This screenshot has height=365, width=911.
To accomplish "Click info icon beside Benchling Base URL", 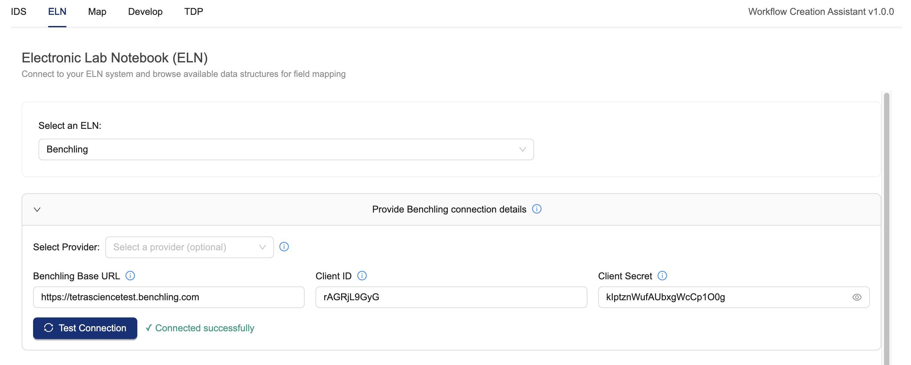I will [130, 276].
